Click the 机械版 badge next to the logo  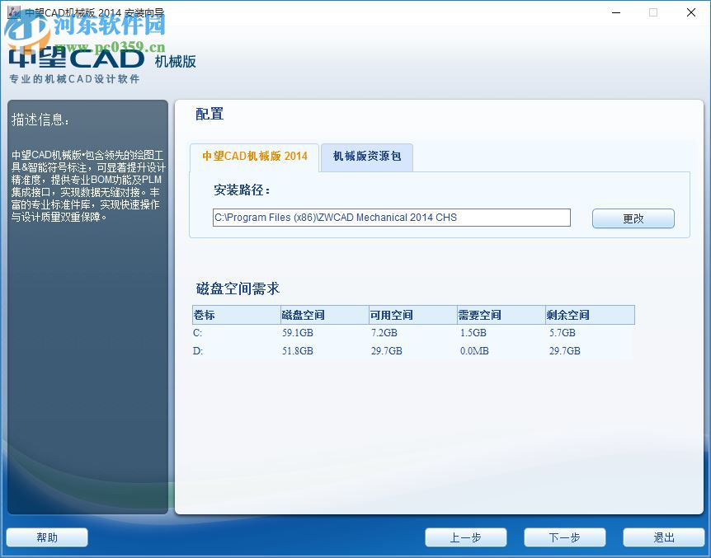tap(174, 63)
